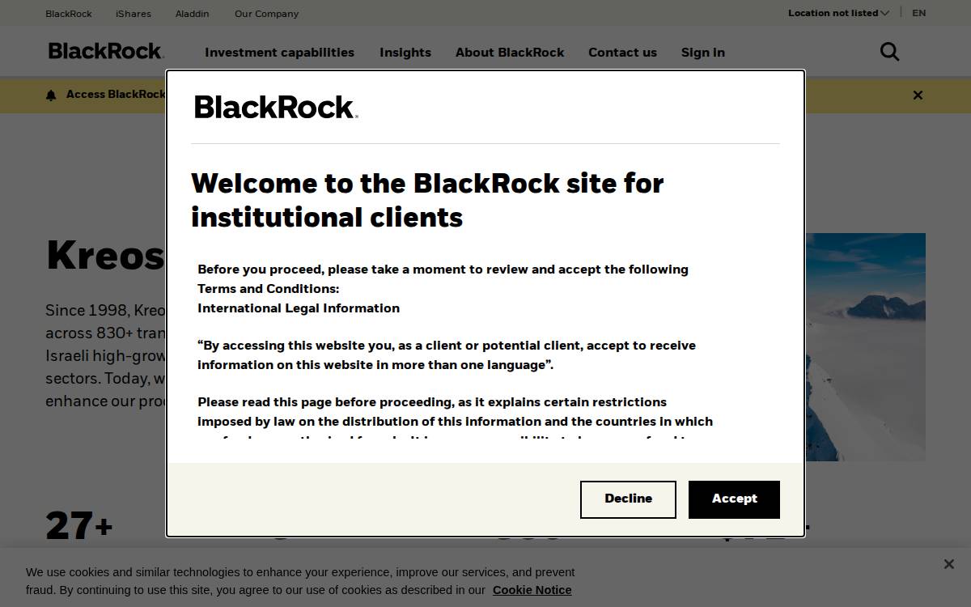Click the mountain hero image
Screen dimensions: 971x607
(x=865, y=347)
